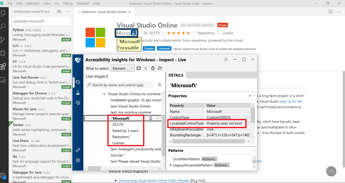Open the Source Control view in VS Code
345x183 pixels.
coord(4,40)
